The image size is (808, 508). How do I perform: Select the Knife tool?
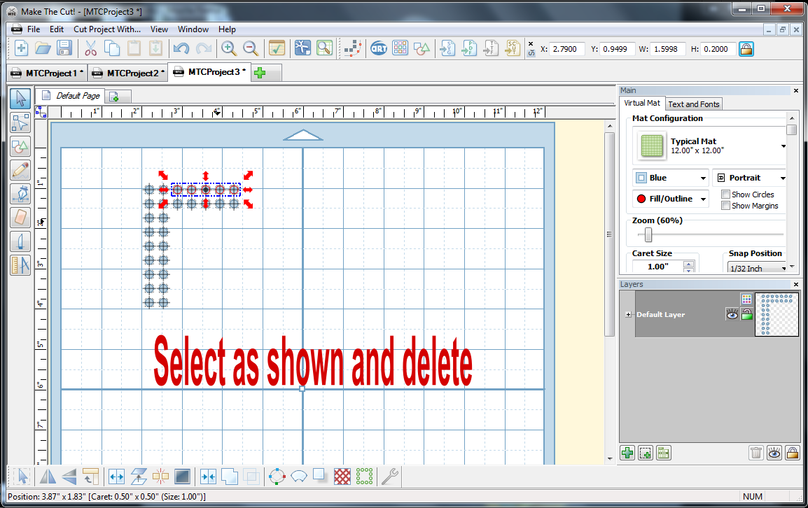[x=20, y=241]
